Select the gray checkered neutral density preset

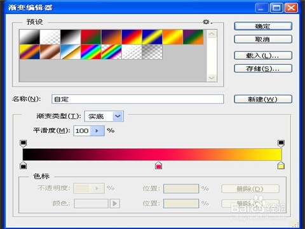(152, 52)
